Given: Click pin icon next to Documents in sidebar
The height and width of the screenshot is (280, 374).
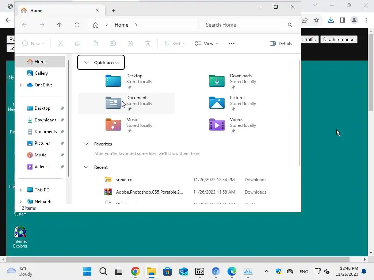Looking at the screenshot, I should point(62,132).
